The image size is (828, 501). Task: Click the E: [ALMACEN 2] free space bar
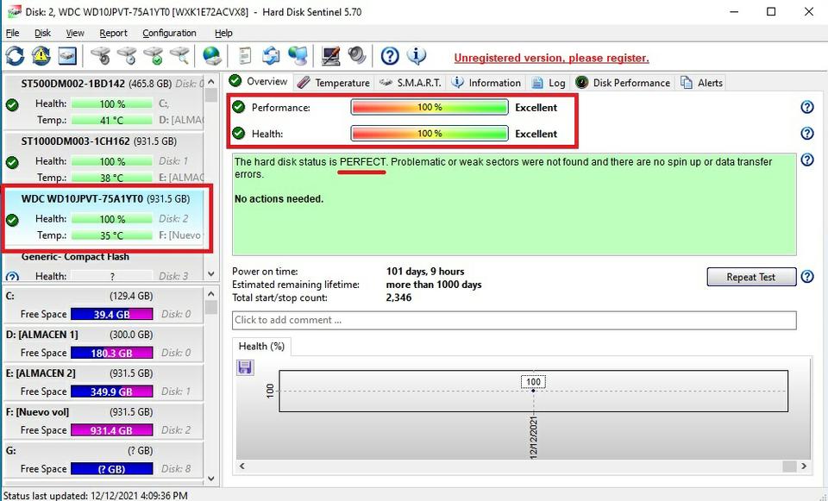click(x=111, y=391)
